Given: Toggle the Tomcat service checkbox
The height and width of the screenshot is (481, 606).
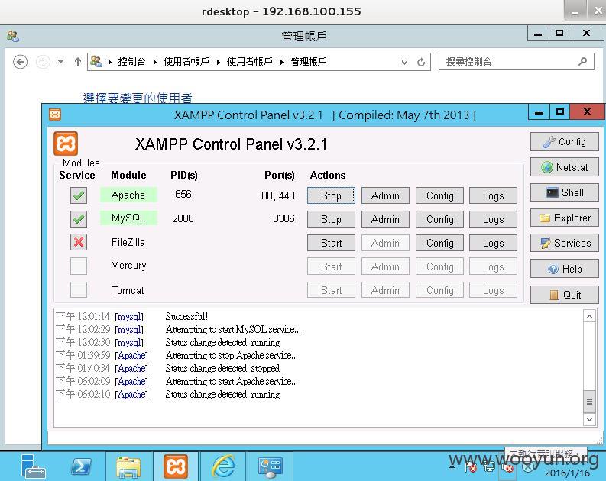Looking at the screenshot, I should click(x=79, y=289).
